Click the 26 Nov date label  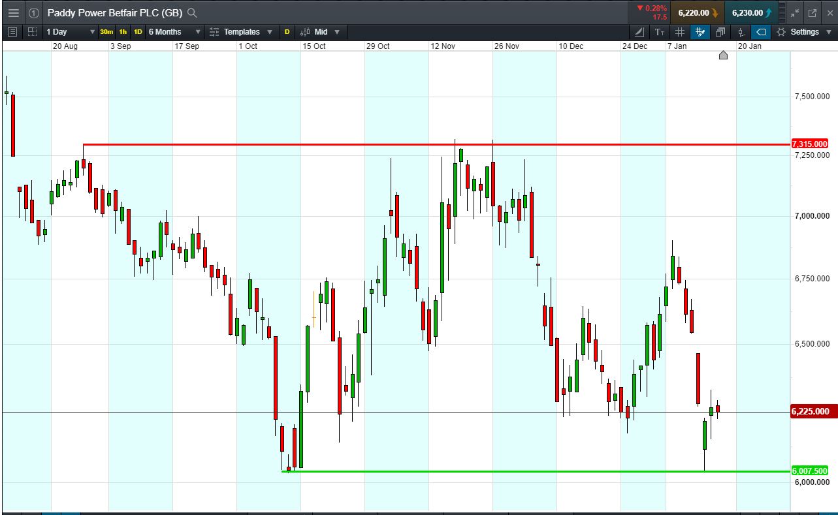[507, 46]
